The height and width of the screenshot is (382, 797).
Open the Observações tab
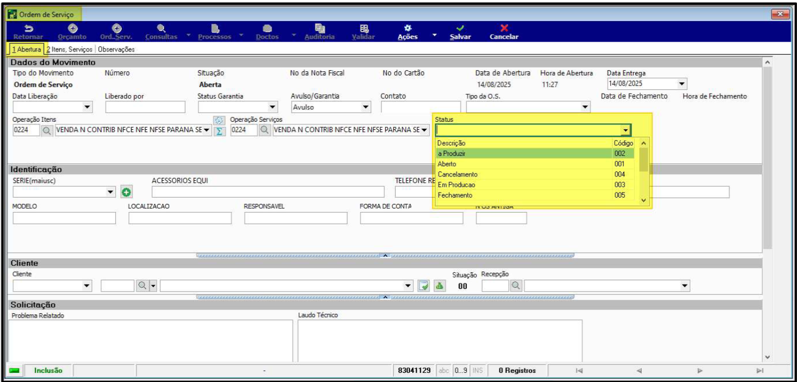(116, 49)
